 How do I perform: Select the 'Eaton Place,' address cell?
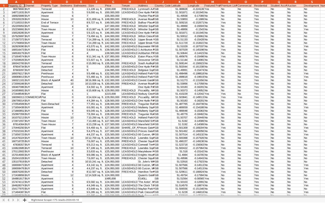point(146,57)
